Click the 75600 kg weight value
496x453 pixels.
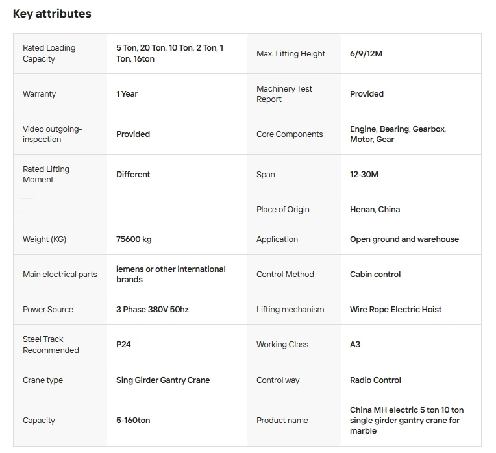pos(134,239)
